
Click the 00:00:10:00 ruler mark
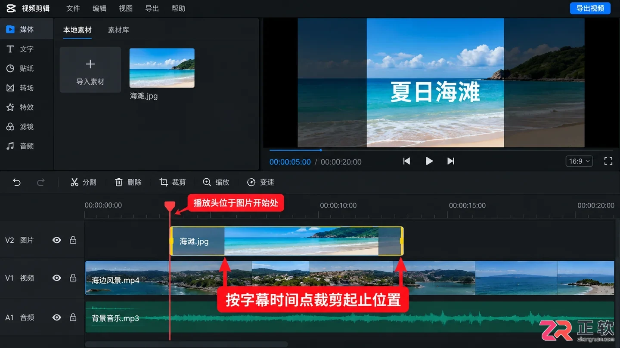click(338, 205)
